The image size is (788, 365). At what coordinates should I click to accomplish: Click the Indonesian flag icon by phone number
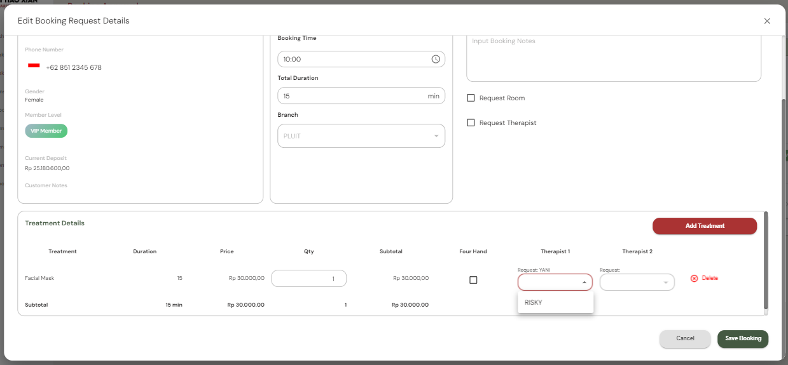pos(34,66)
